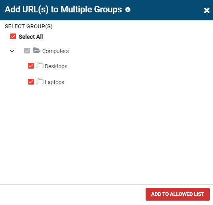Click the empty area below the Laptops row
213x205 pixels.
coord(106,134)
